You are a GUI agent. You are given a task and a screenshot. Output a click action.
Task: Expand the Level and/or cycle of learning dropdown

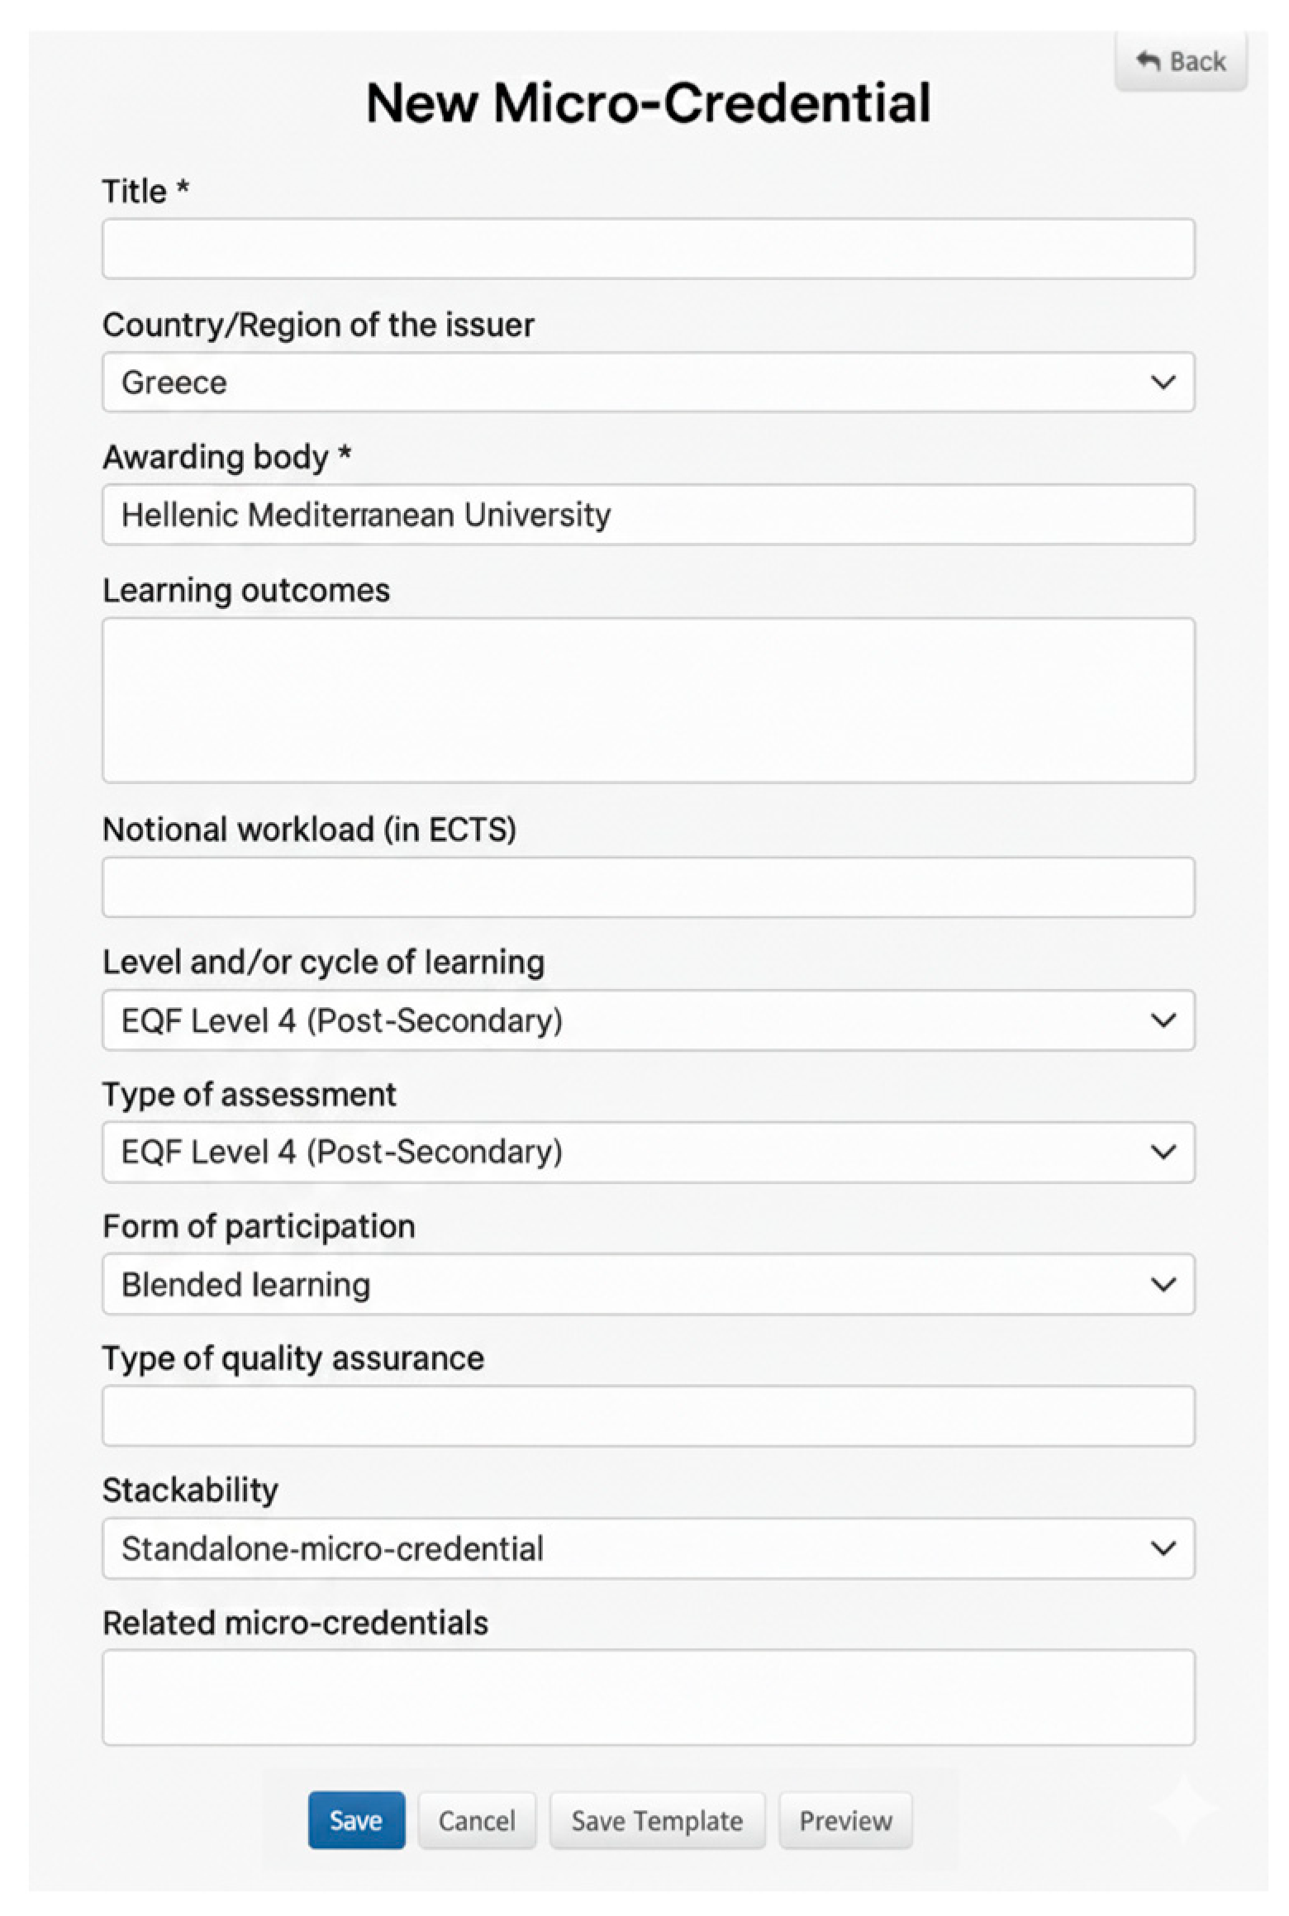tap(647, 1020)
